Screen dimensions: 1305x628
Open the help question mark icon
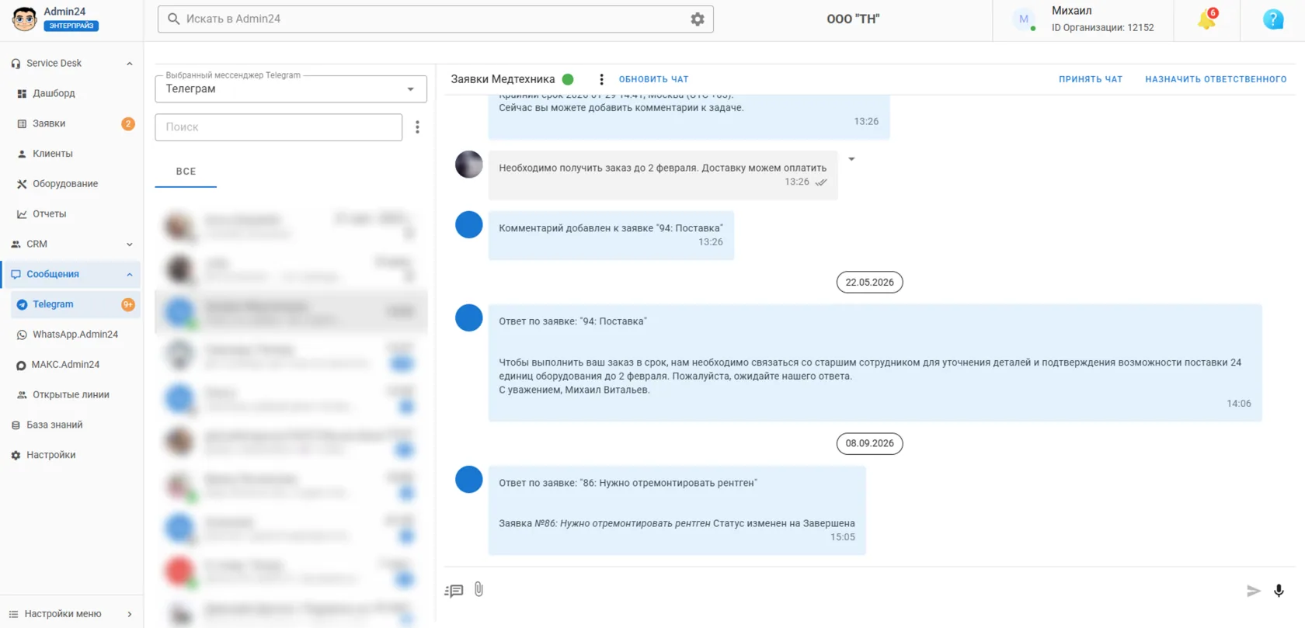1273,19
